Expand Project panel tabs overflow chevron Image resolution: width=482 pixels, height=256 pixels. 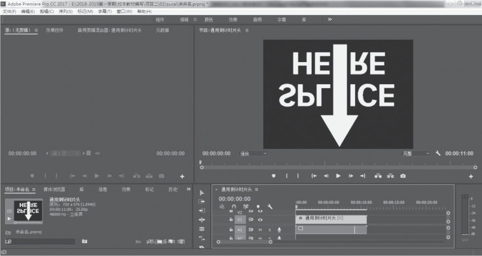point(189,189)
